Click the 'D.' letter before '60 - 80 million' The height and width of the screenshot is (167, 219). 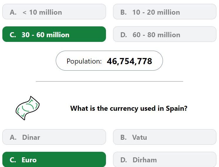point(124,35)
